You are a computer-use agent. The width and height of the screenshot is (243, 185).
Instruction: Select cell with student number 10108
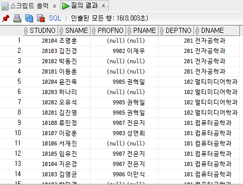tap(40, 123)
